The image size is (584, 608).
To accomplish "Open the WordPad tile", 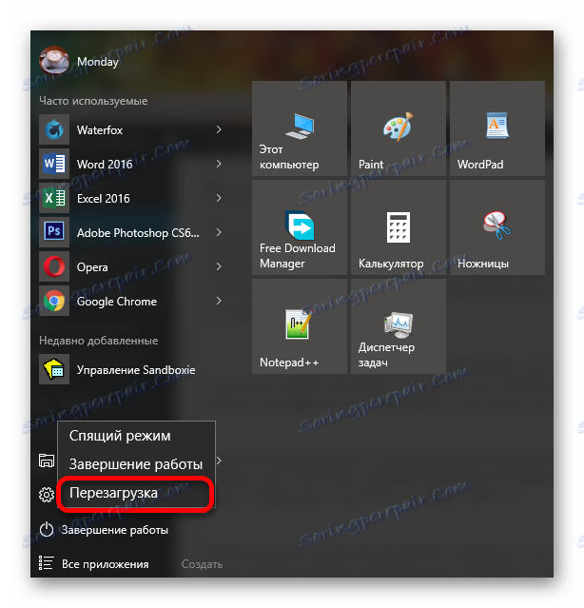I will tap(497, 128).
